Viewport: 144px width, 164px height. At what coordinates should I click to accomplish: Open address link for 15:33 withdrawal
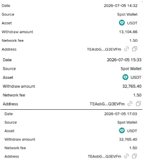(130, 103)
